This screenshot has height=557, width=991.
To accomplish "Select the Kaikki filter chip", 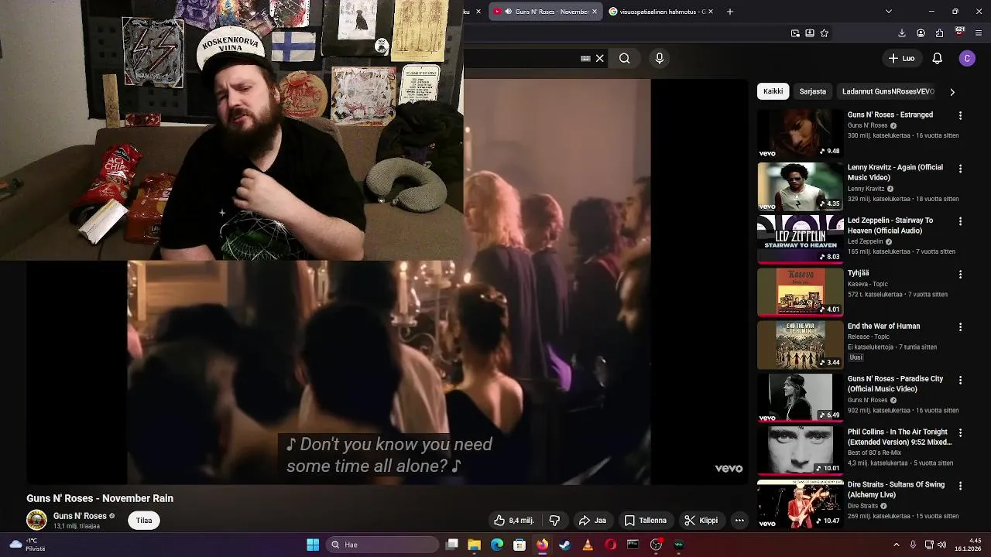I will click(773, 91).
